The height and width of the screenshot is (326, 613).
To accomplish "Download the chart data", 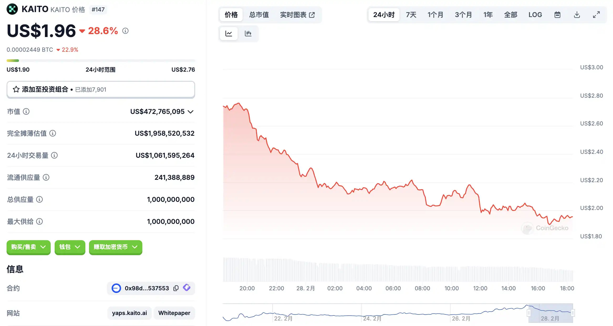I will click(577, 15).
